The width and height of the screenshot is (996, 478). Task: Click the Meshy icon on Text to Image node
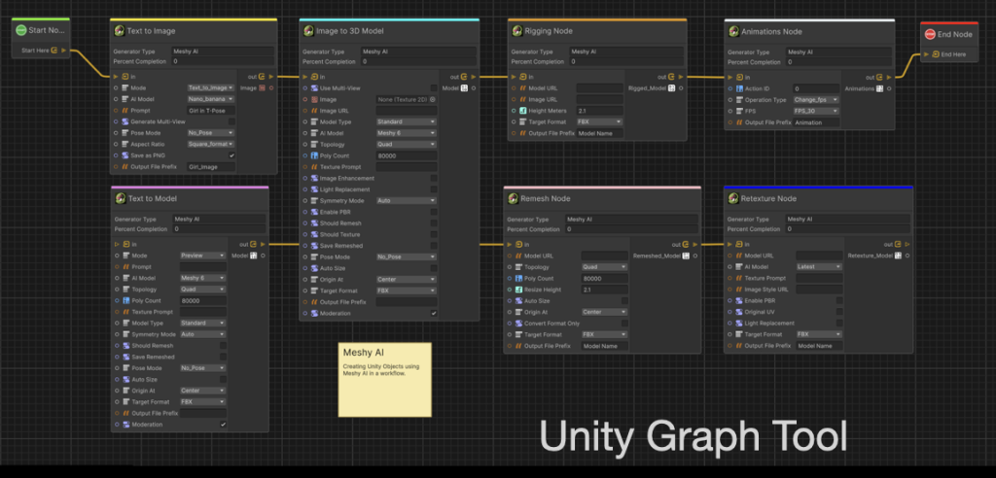click(x=119, y=31)
